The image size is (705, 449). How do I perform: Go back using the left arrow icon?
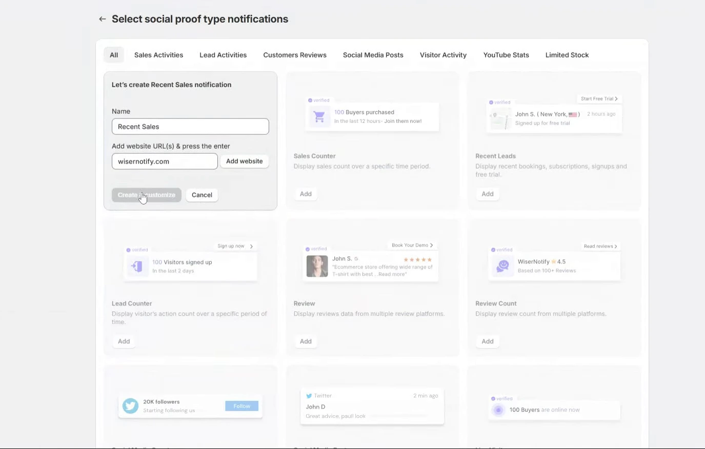click(x=103, y=19)
